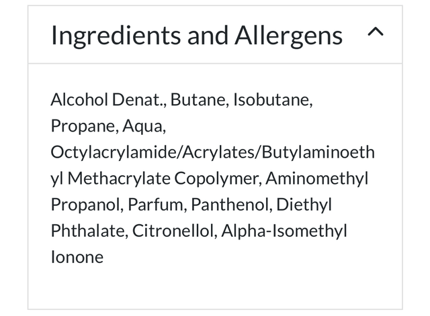Click the final word "Ionone"
Viewport: 430px width, 316px height.
[77, 258]
